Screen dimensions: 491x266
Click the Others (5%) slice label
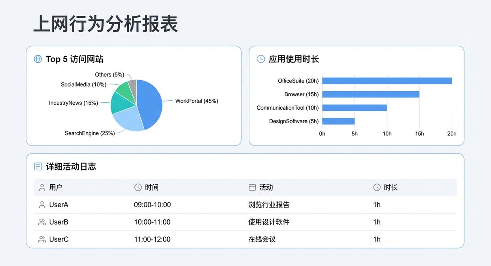point(110,75)
